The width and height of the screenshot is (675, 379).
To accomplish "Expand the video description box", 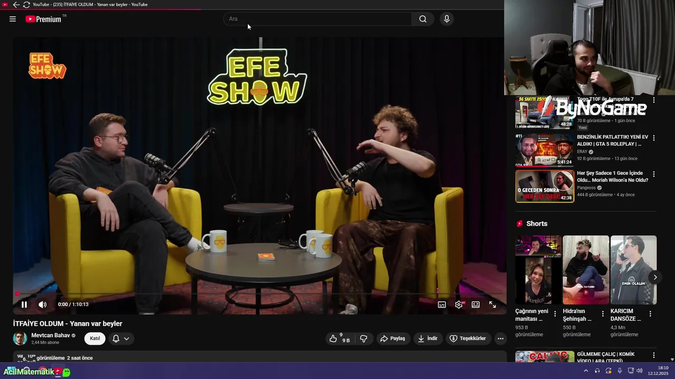I will [259, 357].
